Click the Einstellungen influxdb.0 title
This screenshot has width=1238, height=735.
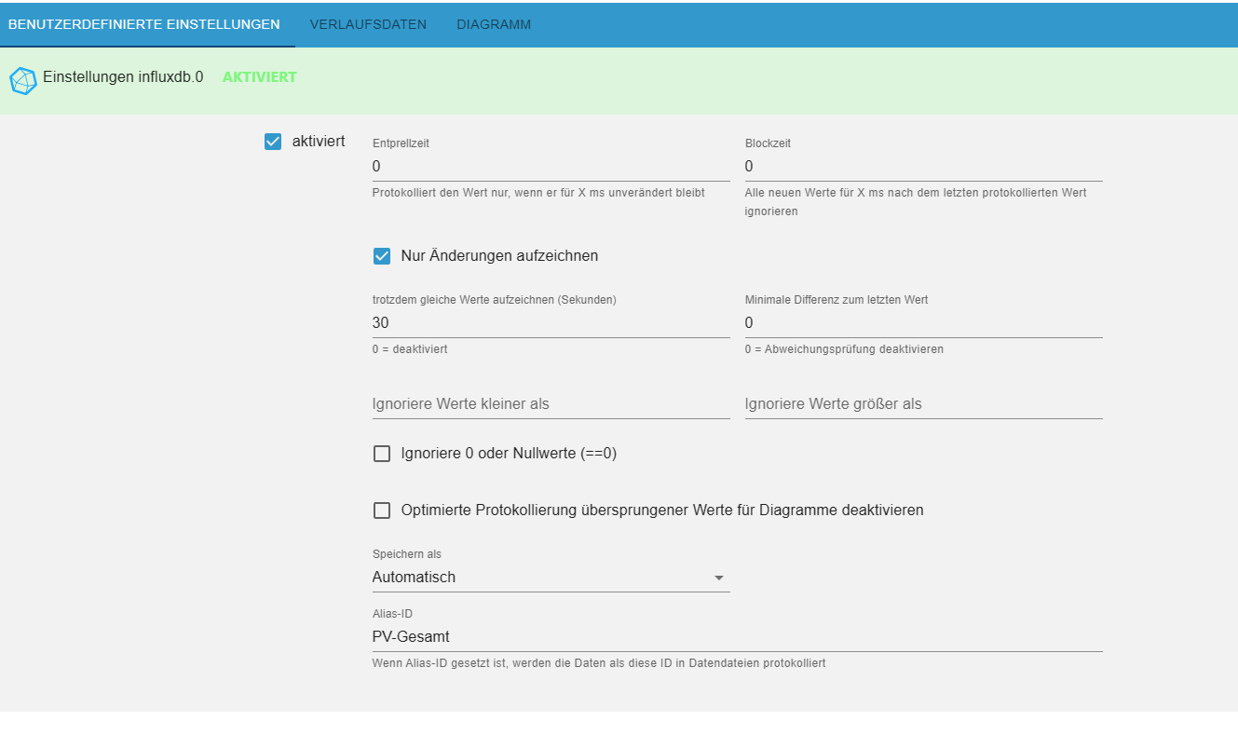pos(123,77)
